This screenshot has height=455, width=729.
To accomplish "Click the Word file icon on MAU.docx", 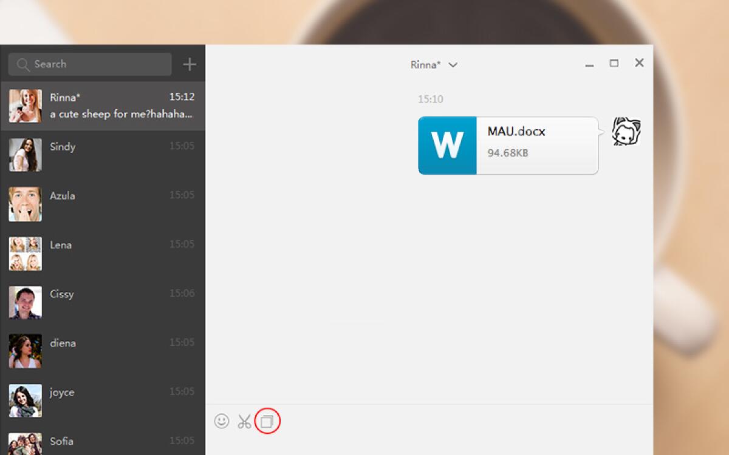I will click(x=447, y=145).
